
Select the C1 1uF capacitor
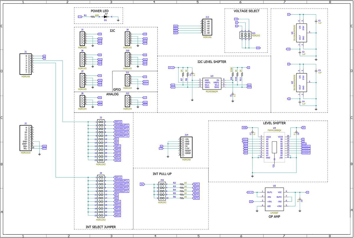click(316, 22)
